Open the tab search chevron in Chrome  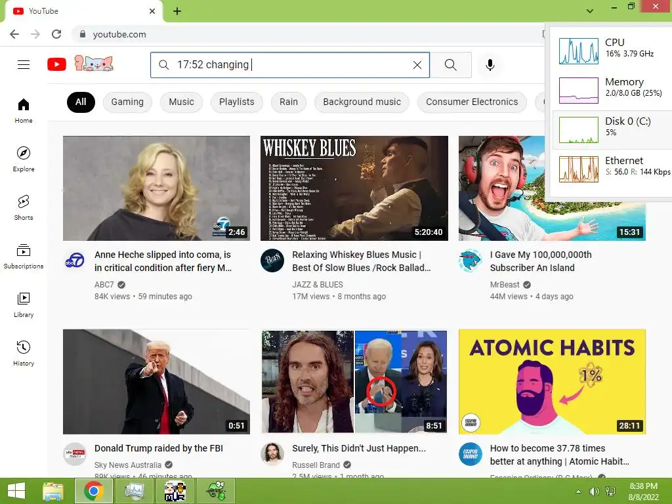(x=590, y=10)
